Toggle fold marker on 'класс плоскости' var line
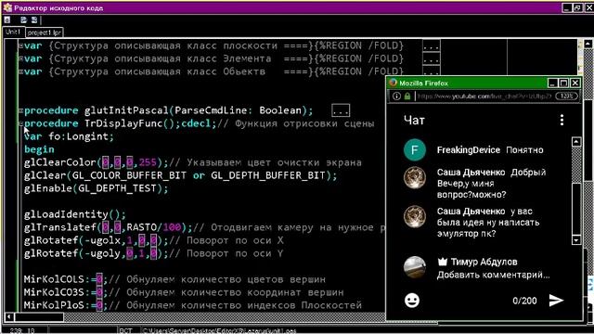 [x=20, y=45]
